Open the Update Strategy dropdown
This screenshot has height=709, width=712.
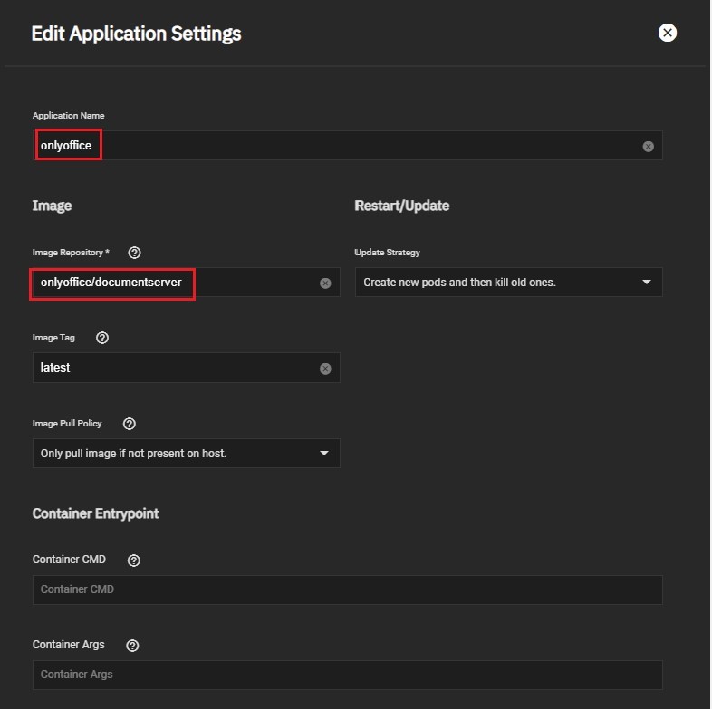(508, 283)
